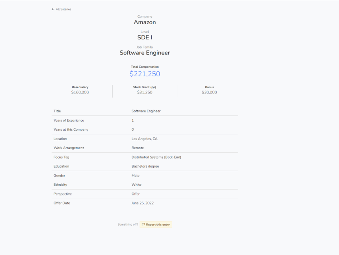The height and width of the screenshot is (255, 339).
Task: Click Years at this Company value 0
Action: pyautogui.click(x=133, y=129)
